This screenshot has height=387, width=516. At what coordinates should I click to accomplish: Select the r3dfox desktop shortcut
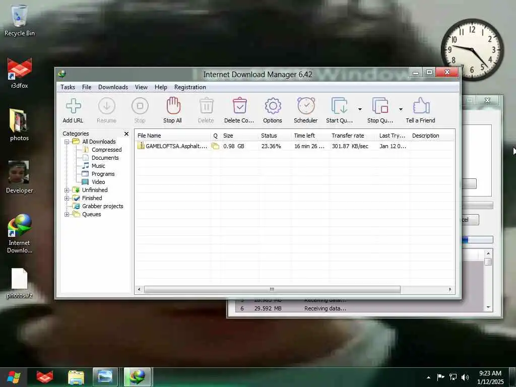(x=20, y=73)
